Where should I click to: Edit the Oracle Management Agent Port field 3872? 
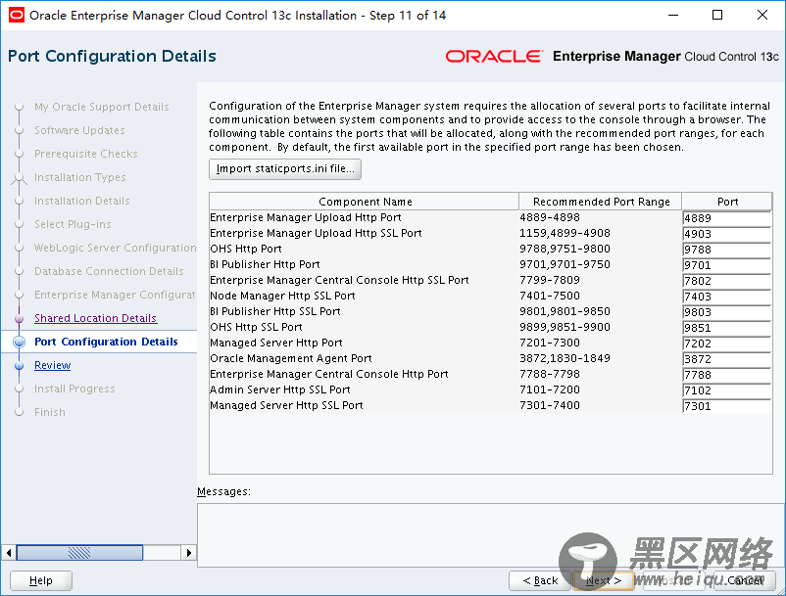click(x=727, y=359)
